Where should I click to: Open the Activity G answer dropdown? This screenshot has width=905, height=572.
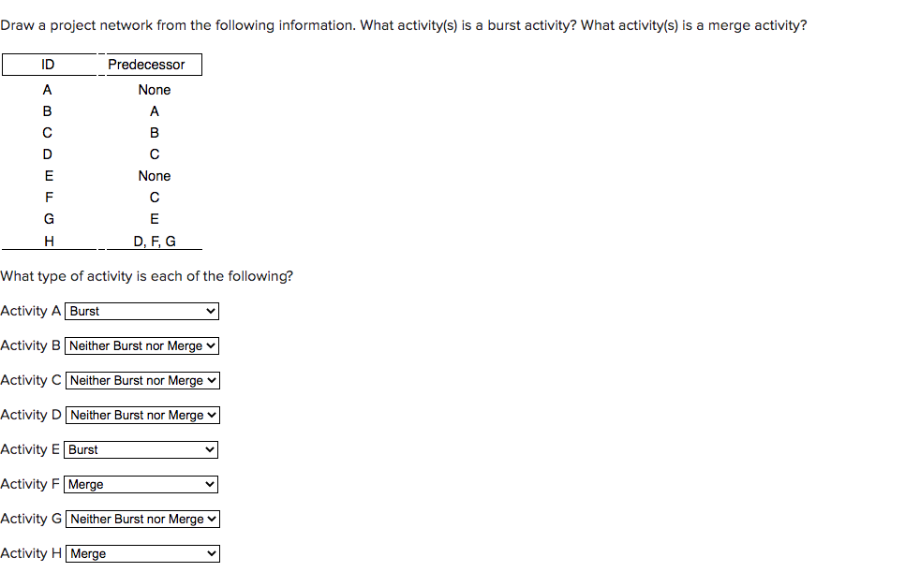point(142,519)
